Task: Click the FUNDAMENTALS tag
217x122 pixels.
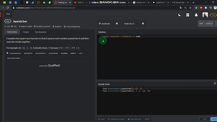Action: pyautogui.click(x=15, y=53)
